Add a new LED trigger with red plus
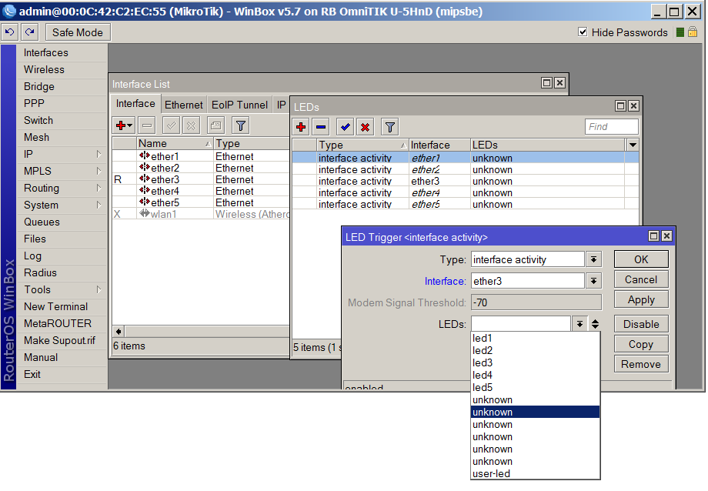708x491 pixels. coord(301,127)
